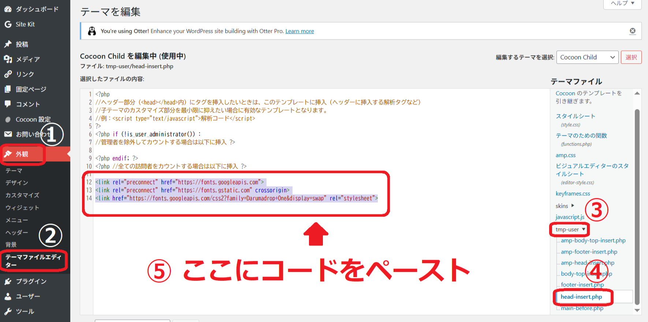The width and height of the screenshot is (648, 322).
Task: Open amp-head-insert.php file
Action: pyautogui.click(x=588, y=263)
